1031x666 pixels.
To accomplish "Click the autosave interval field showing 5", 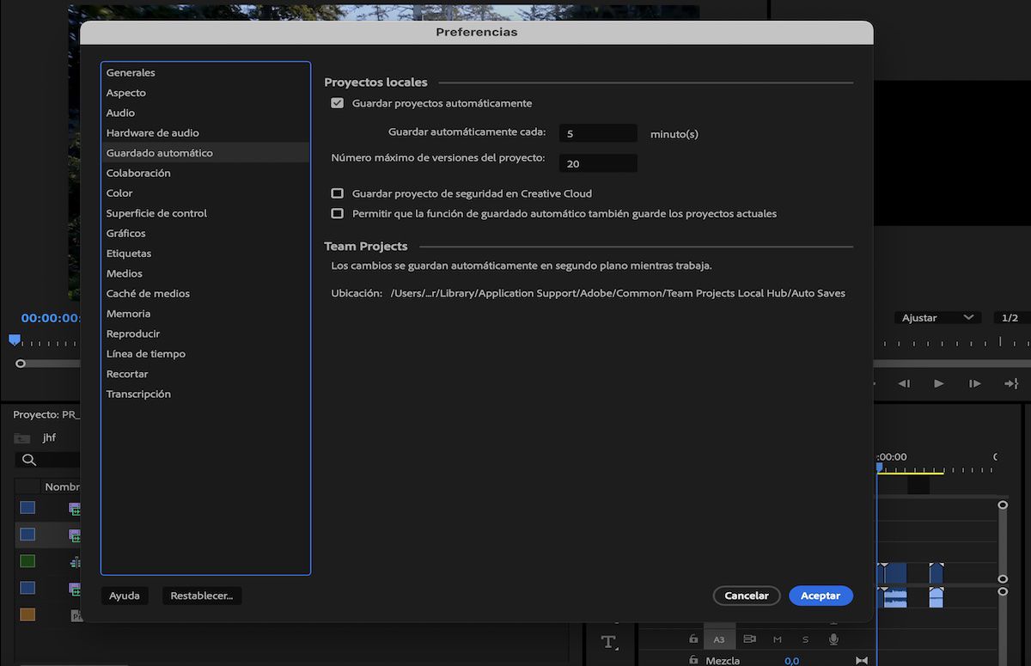I will tap(598, 132).
